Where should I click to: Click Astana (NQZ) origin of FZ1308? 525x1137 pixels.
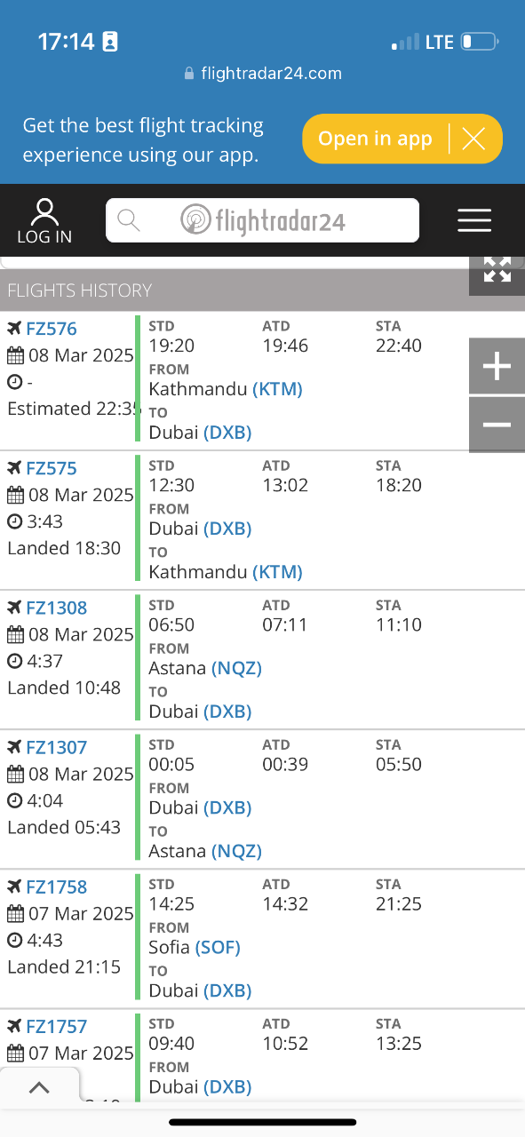tap(205, 668)
